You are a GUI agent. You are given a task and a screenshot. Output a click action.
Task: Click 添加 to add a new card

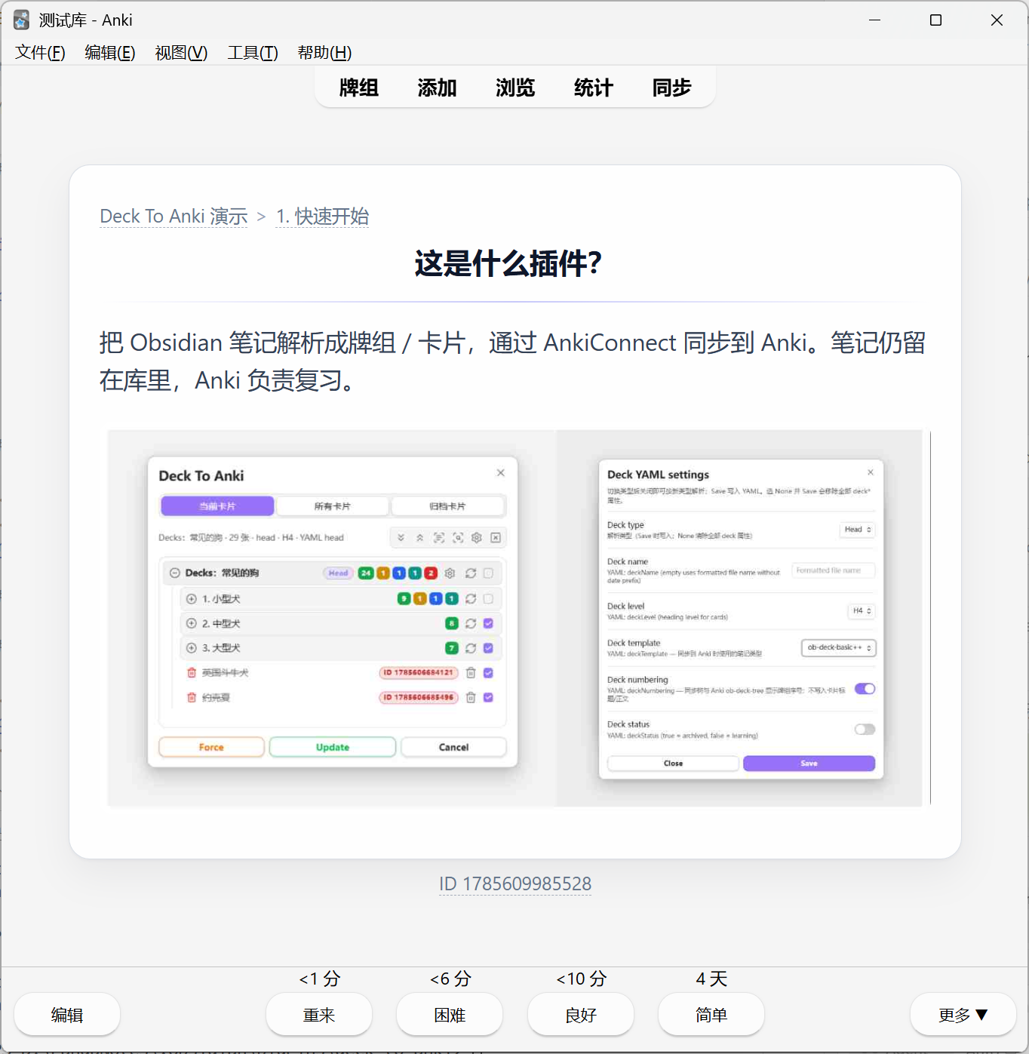[x=438, y=88]
